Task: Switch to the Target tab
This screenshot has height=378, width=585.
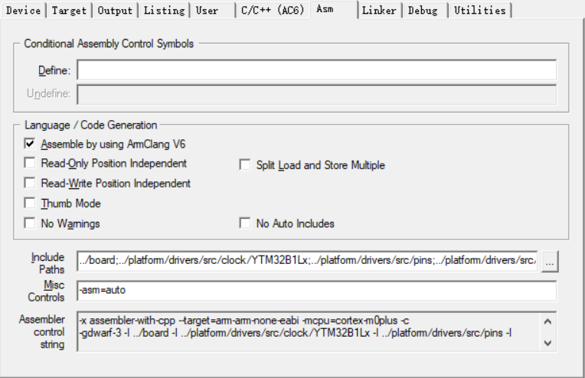Action: click(x=70, y=11)
